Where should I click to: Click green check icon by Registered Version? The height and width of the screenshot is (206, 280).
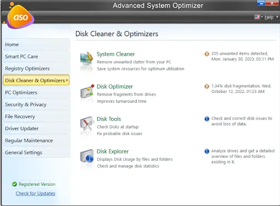pyautogui.click(x=14, y=184)
